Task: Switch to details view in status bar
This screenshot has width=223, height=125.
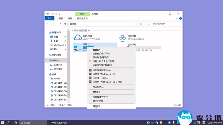Action: click(176, 105)
